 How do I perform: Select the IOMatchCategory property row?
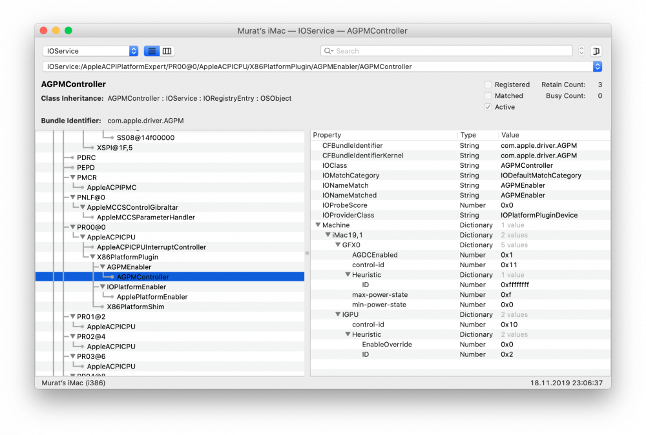(x=460, y=176)
